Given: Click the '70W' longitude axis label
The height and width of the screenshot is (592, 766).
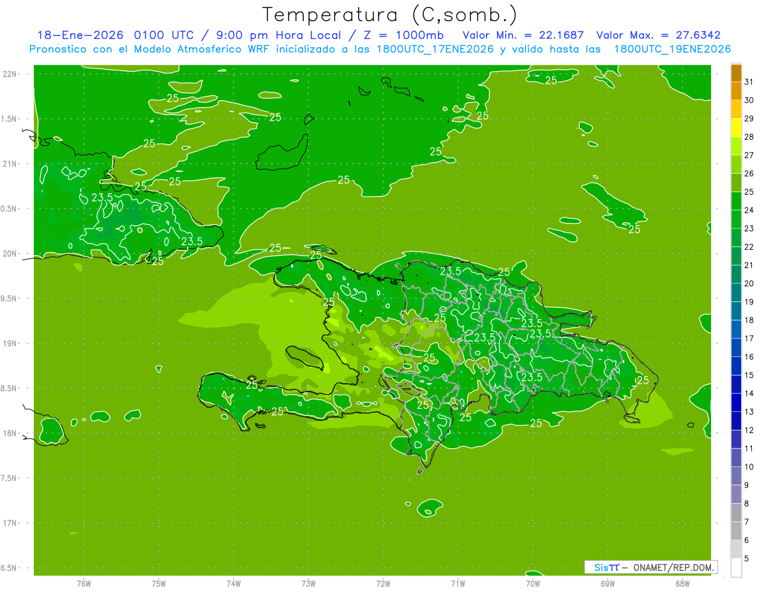Looking at the screenshot, I should click(533, 583).
